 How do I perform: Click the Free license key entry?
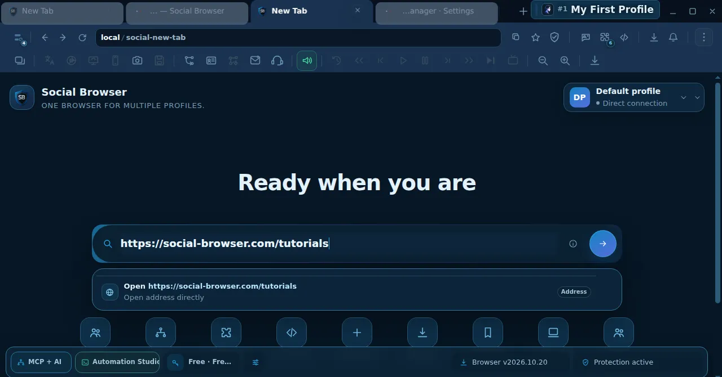(x=202, y=362)
